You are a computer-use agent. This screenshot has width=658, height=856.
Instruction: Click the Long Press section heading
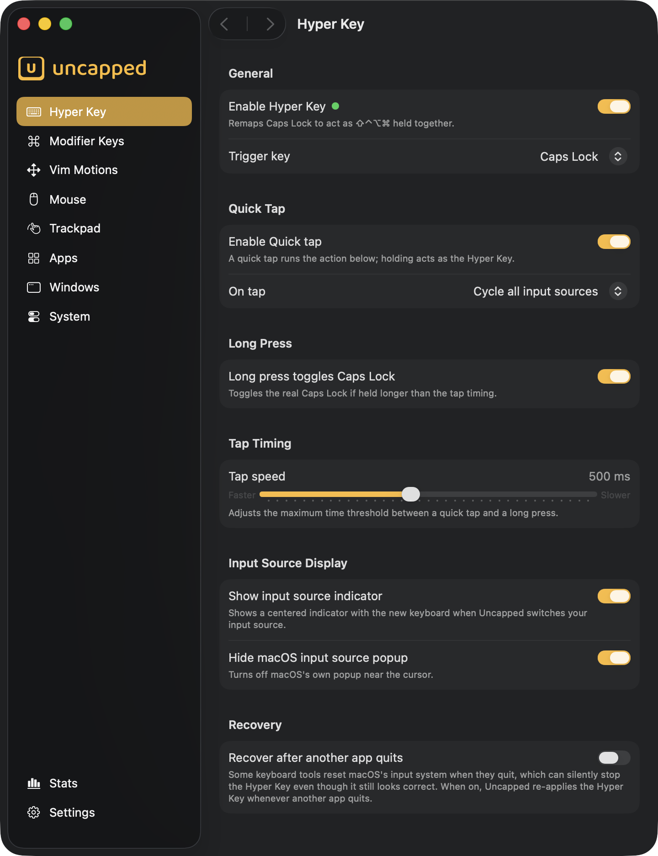click(x=260, y=343)
